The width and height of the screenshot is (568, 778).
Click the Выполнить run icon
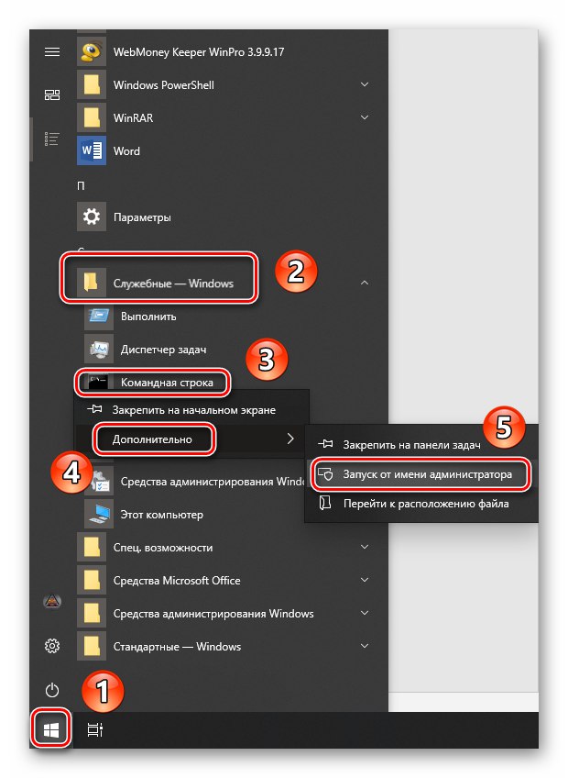pyautogui.click(x=99, y=316)
